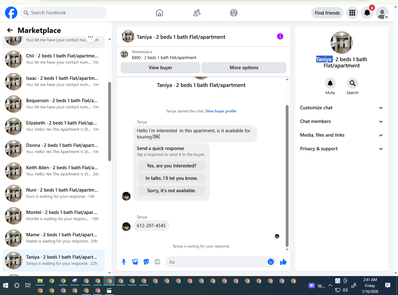Expand Media, files and links section
Viewport: 398px width, 295px height.
click(342, 135)
